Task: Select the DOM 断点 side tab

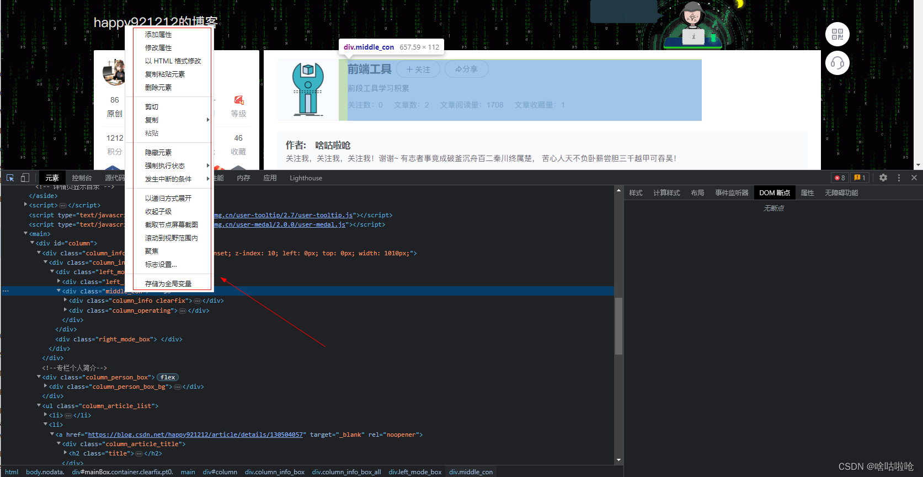Action: (775, 192)
